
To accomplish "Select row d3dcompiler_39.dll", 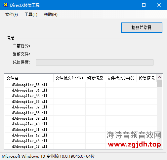I will [x=81, y=118].
